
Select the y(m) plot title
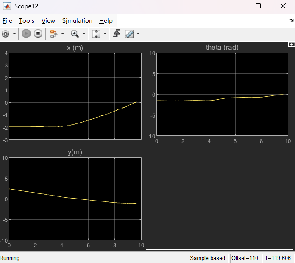75,152
